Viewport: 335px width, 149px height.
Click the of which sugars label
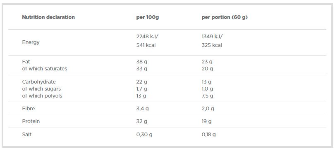41,89
